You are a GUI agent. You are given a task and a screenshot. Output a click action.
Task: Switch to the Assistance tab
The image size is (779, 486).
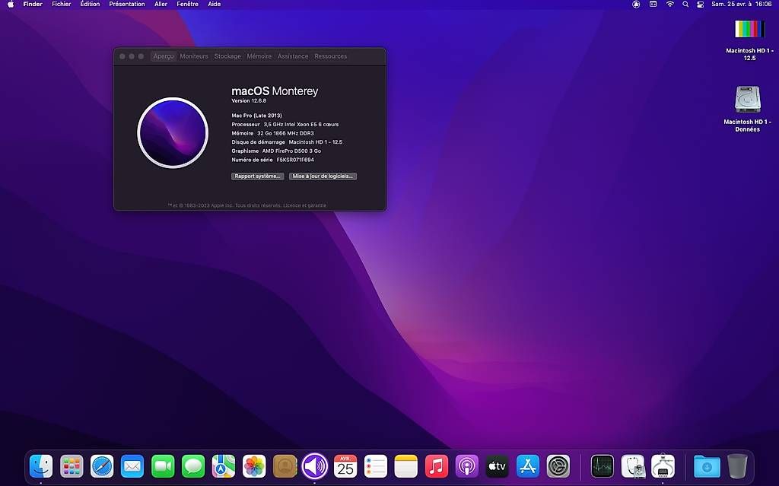click(293, 56)
